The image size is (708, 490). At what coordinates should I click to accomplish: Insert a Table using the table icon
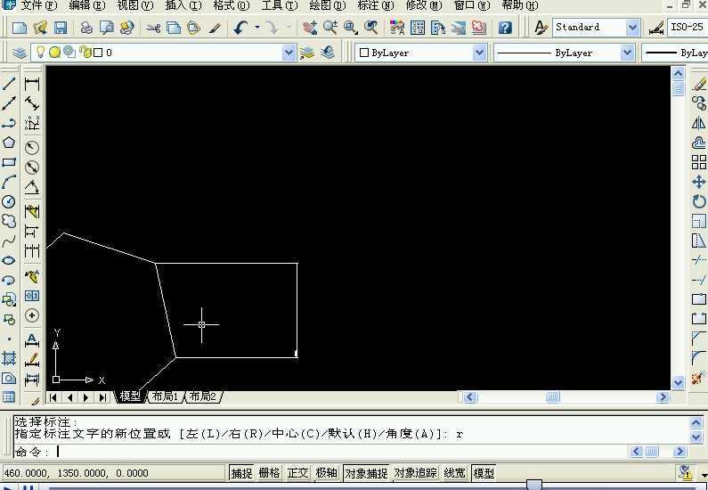coord(9,397)
